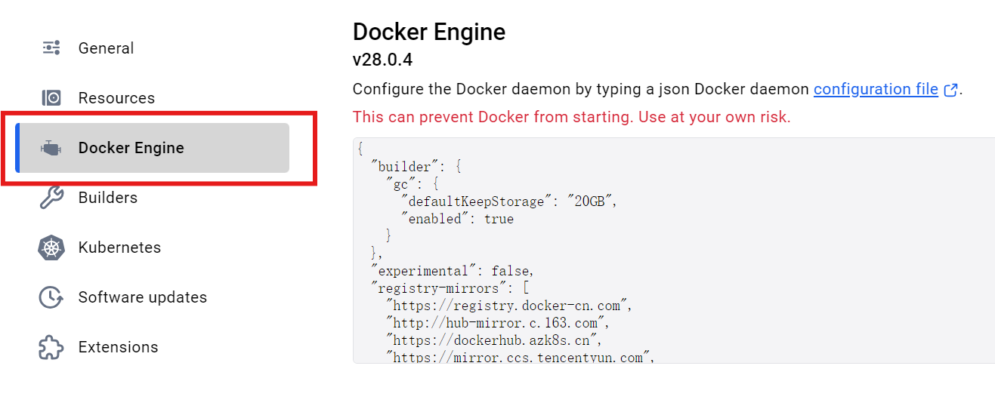
Task: Click inside the JSON daemon configuration editor
Action: [x=674, y=251]
